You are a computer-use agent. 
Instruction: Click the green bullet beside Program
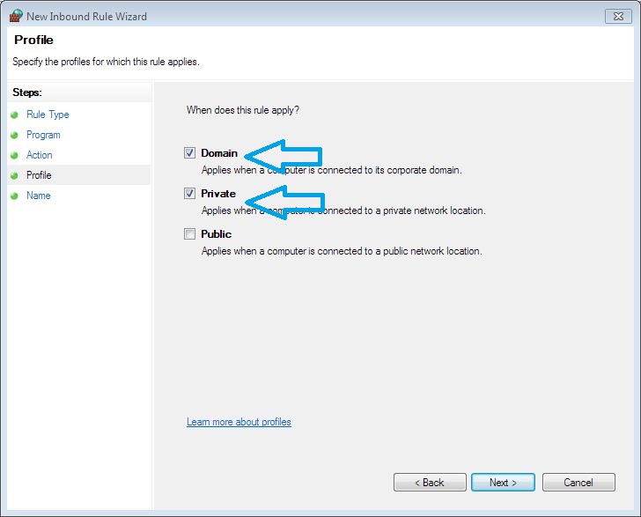[x=14, y=135]
